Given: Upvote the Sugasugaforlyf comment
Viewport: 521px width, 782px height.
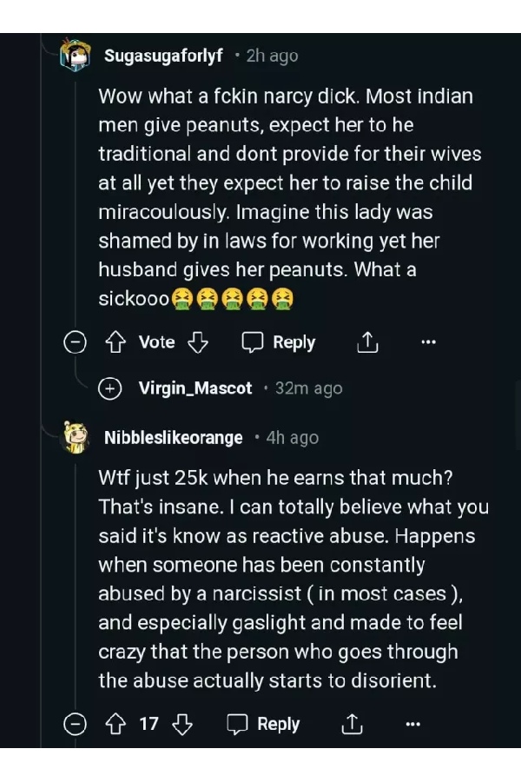Looking at the screenshot, I should pyautogui.click(x=116, y=342).
